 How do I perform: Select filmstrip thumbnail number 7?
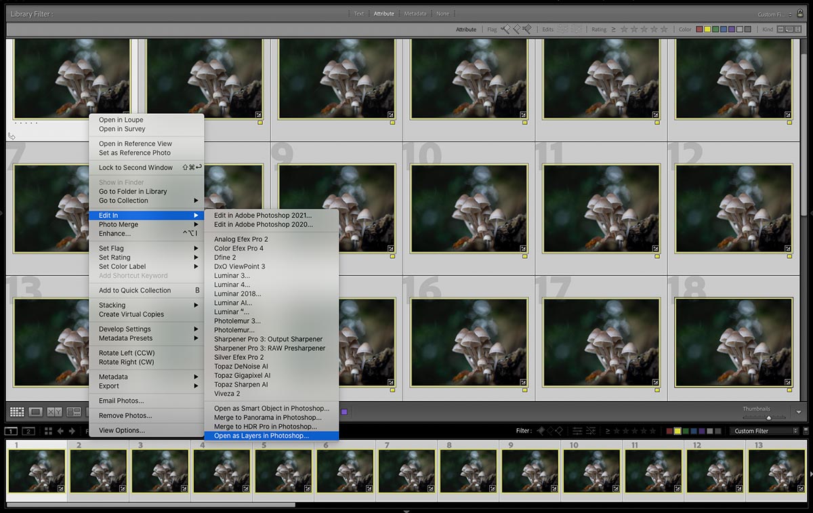(x=406, y=470)
